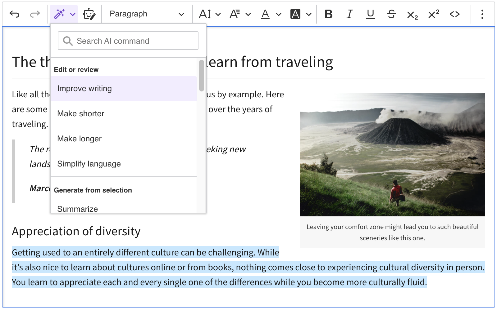Open the AI Assistant robot icon

(x=89, y=14)
